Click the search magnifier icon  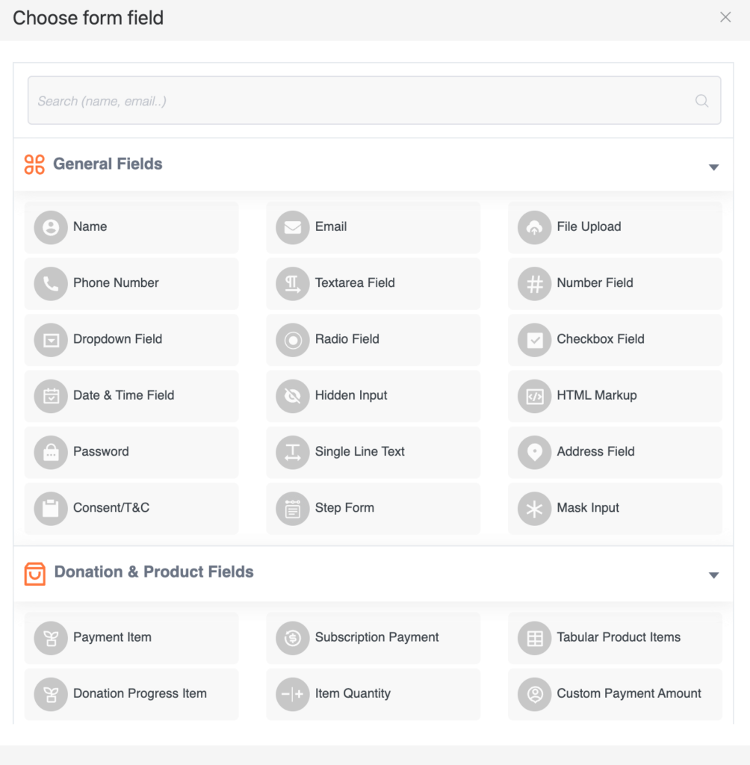coord(701,101)
